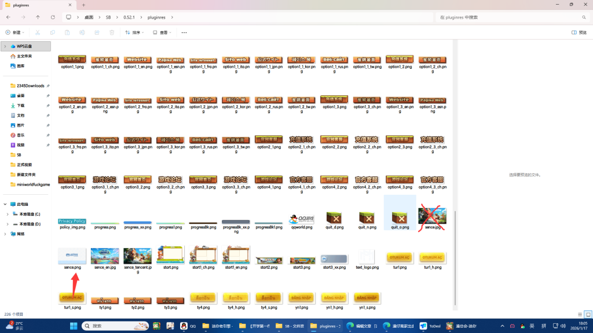
Task: Expand the WPS云盘 tree node
Action: [x=6, y=46]
